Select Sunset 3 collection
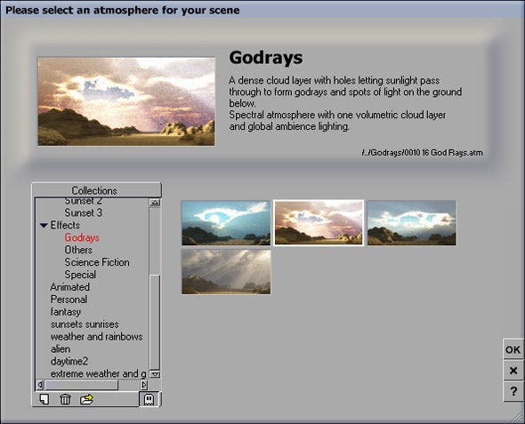 point(84,212)
